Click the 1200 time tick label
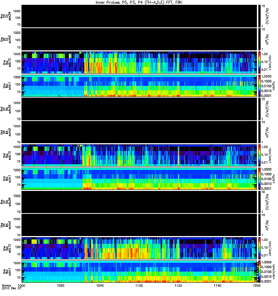Screen dimensions: 278x296 257,285
